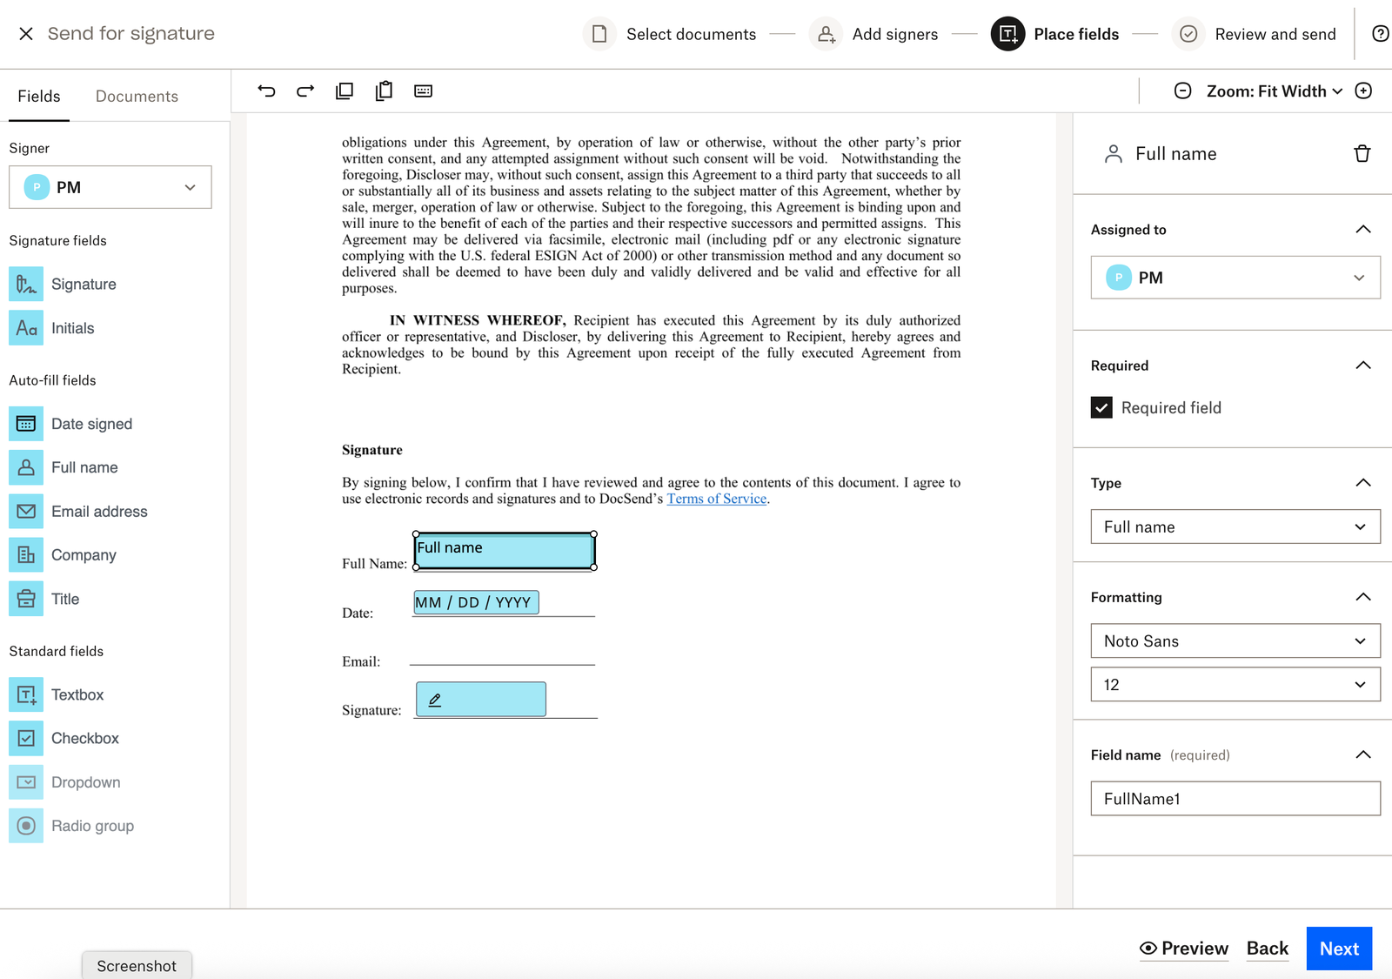Image resolution: width=1392 pixels, height=979 pixels.
Task: Zoom in with the plus icon
Action: pyautogui.click(x=1363, y=91)
